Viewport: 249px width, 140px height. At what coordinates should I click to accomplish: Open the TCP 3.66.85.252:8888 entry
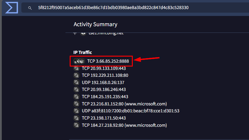pyautogui.click(x=108, y=61)
